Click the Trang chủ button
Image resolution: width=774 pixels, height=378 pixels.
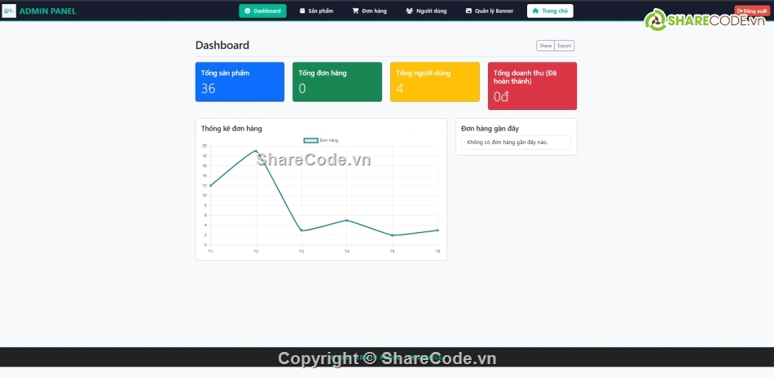pyautogui.click(x=550, y=11)
